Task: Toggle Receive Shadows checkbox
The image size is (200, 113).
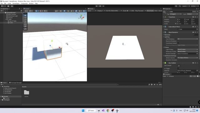Action: point(178,41)
